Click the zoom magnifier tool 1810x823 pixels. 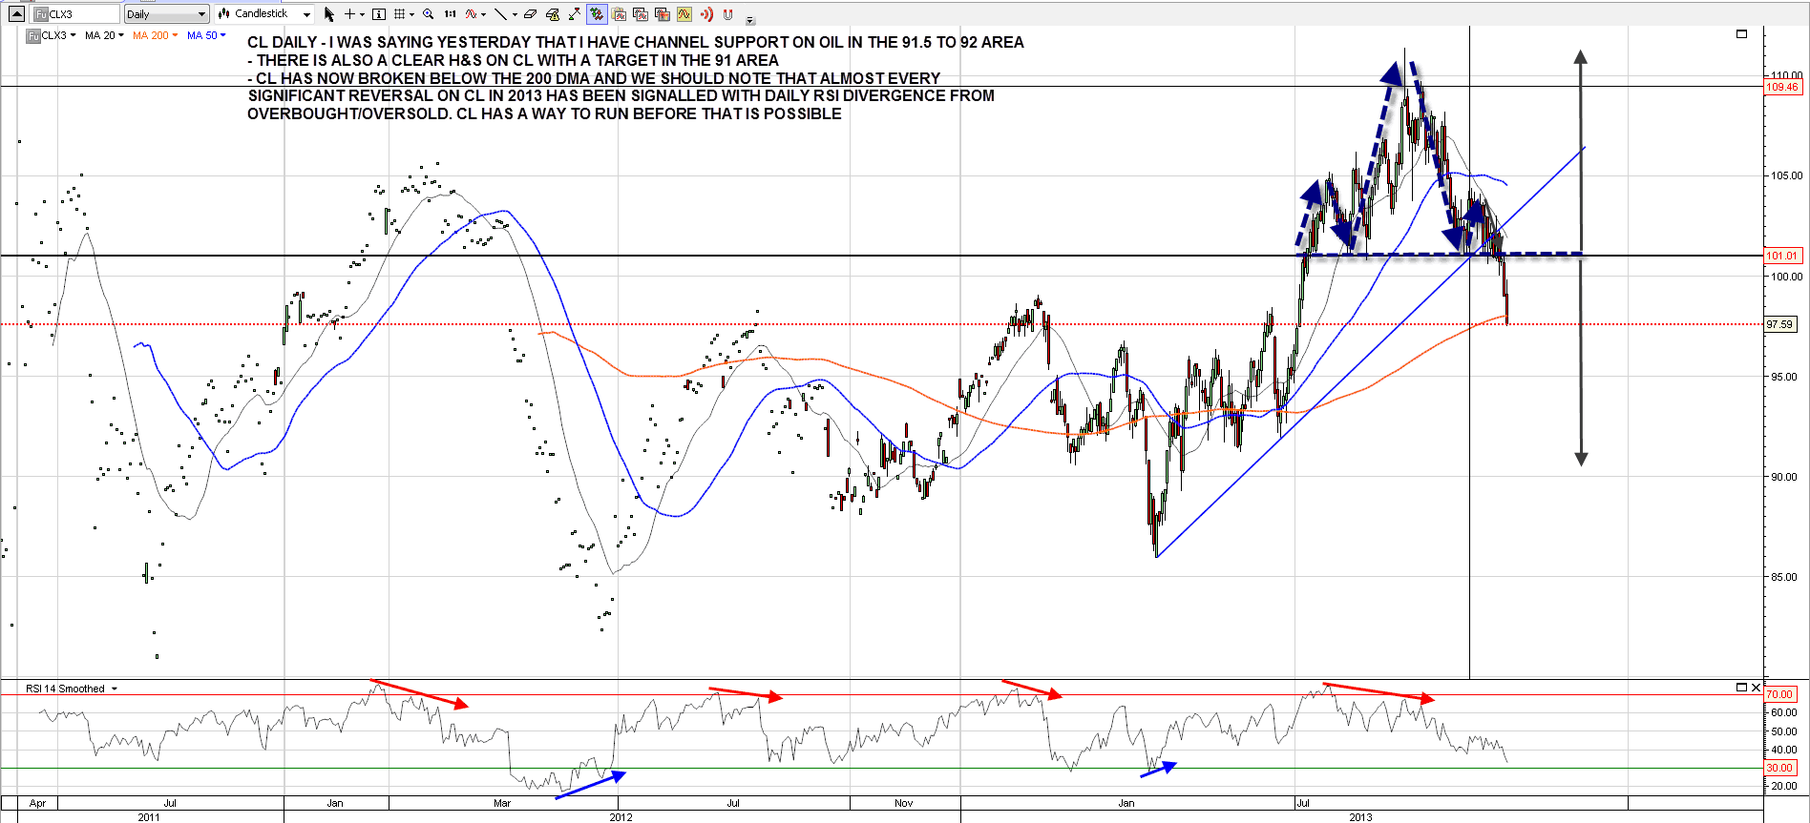click(x=428, y=14)
